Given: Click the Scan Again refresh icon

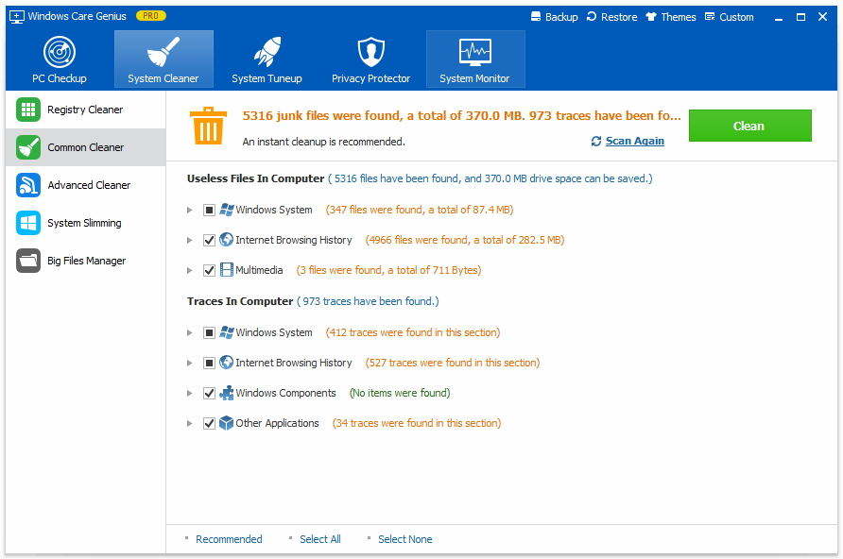Looking at the screenshot, I should pos(595,142).
